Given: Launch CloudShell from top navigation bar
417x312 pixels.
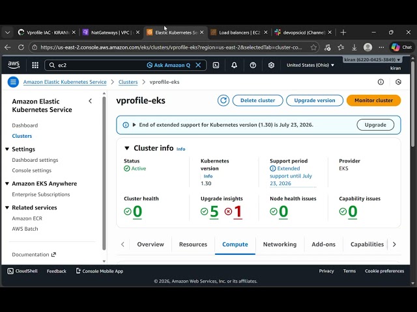Looking at the screenshot, I should [216, 65].
